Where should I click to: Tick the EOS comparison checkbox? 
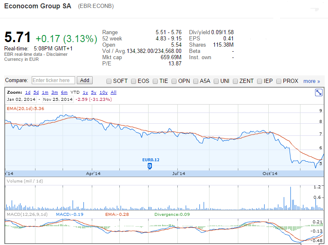134,81
